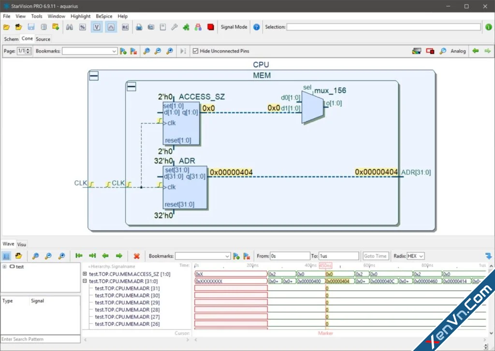Click the Enter Search Pattern field

41,339
